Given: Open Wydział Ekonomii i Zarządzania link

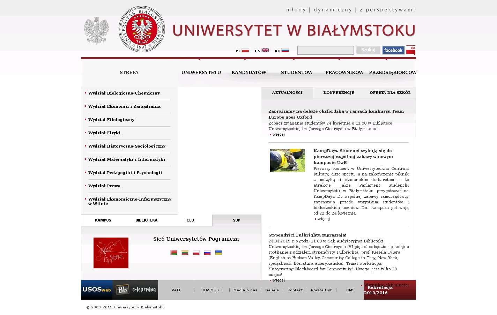Looking at the screenshot, I should point(124,106).
